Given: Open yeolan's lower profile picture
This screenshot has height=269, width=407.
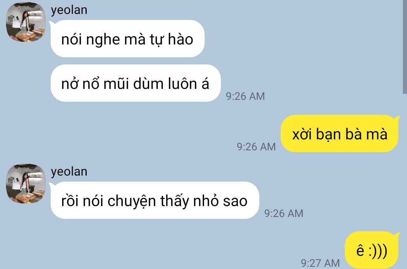Looking at the screenshot, I should point(26,183).
